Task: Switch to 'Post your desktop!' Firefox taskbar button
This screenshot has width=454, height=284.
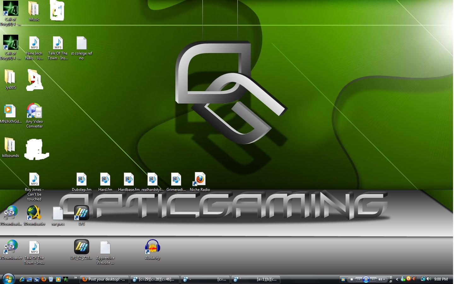Action: [104, 279]
